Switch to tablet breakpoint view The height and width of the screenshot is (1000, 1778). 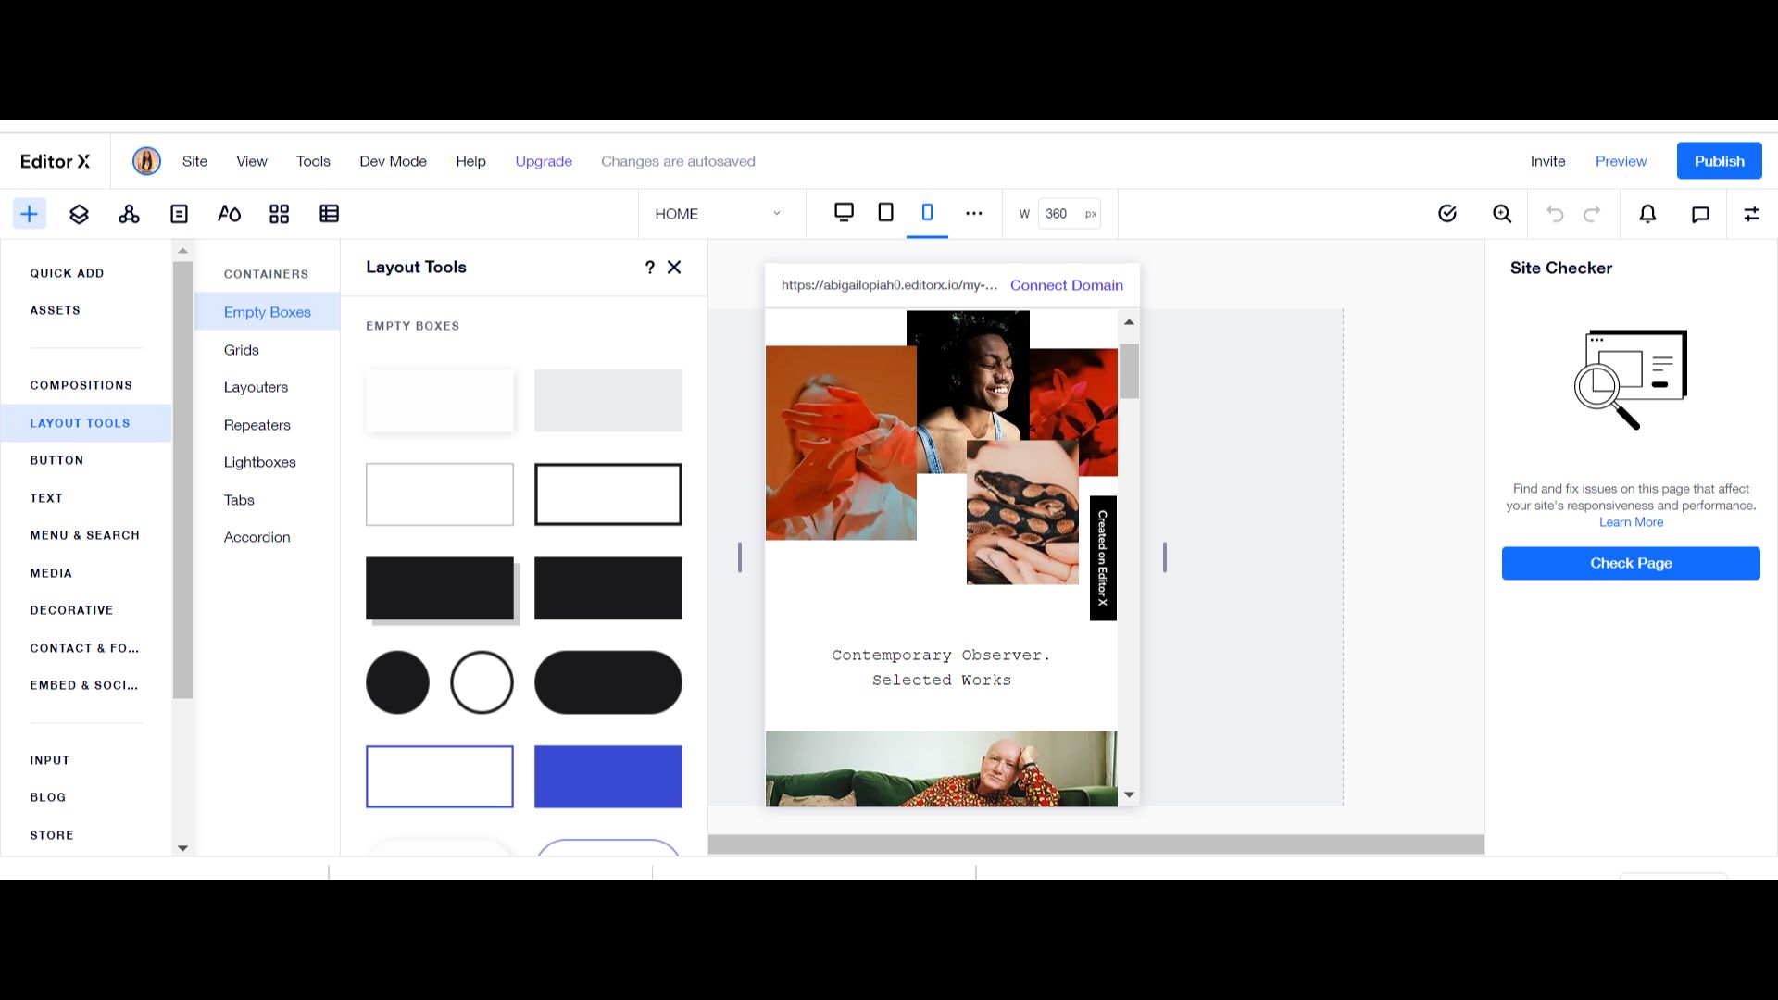(x=885, y=212)
